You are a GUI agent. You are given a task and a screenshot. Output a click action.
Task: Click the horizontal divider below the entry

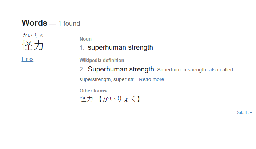pyautogui.click(x=137, y=117)
